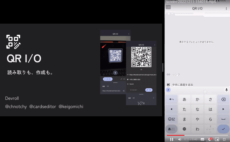Image resolution: width=230 pixels, height=142 pixels.
Task: Tap the right cursor arrow key
Action: point(223,109)
